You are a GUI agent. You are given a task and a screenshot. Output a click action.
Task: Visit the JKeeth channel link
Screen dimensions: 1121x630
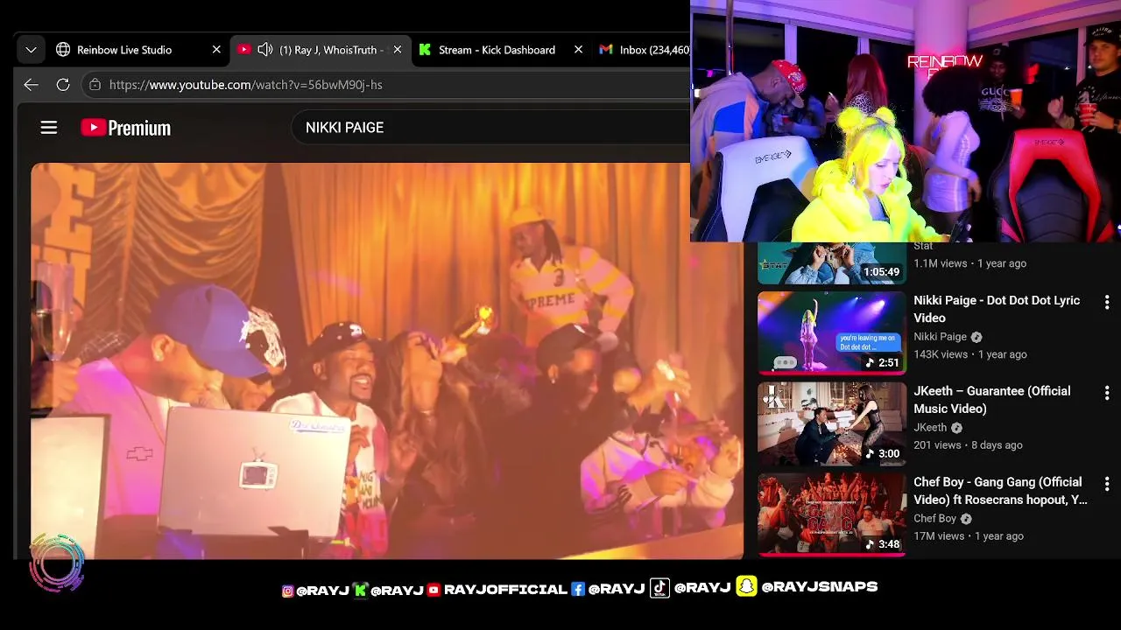(x=930, y=428)
